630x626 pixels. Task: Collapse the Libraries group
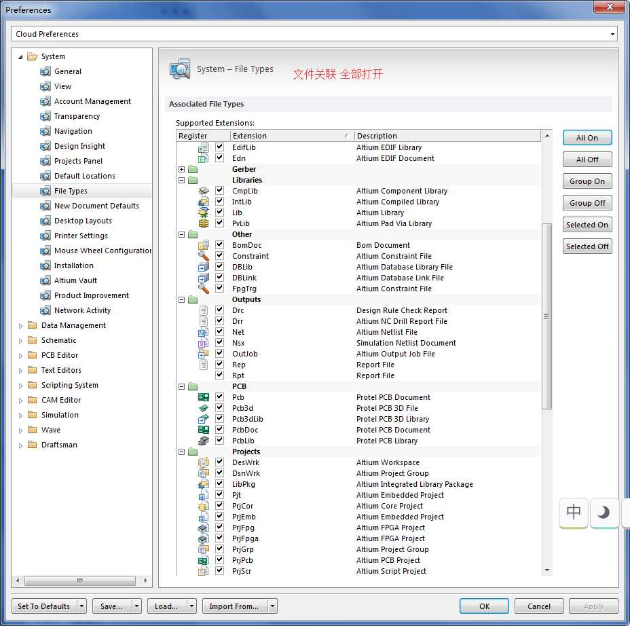click(x=182, y=180)
